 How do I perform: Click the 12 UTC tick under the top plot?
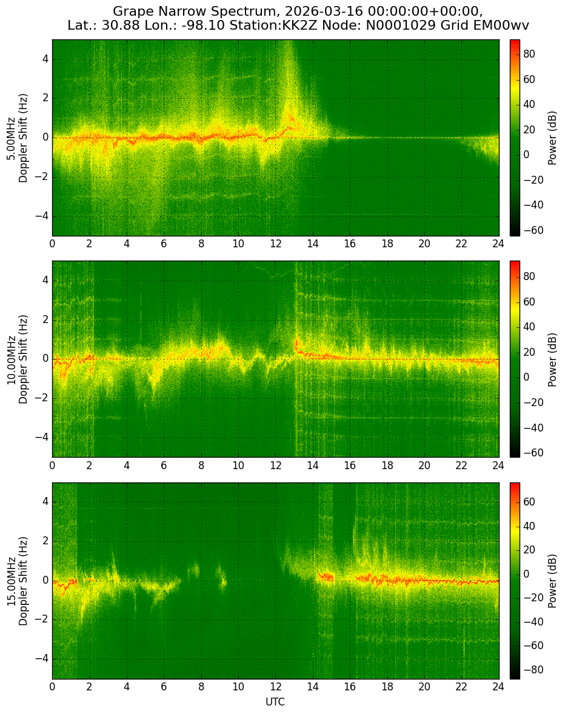(275, 244)
